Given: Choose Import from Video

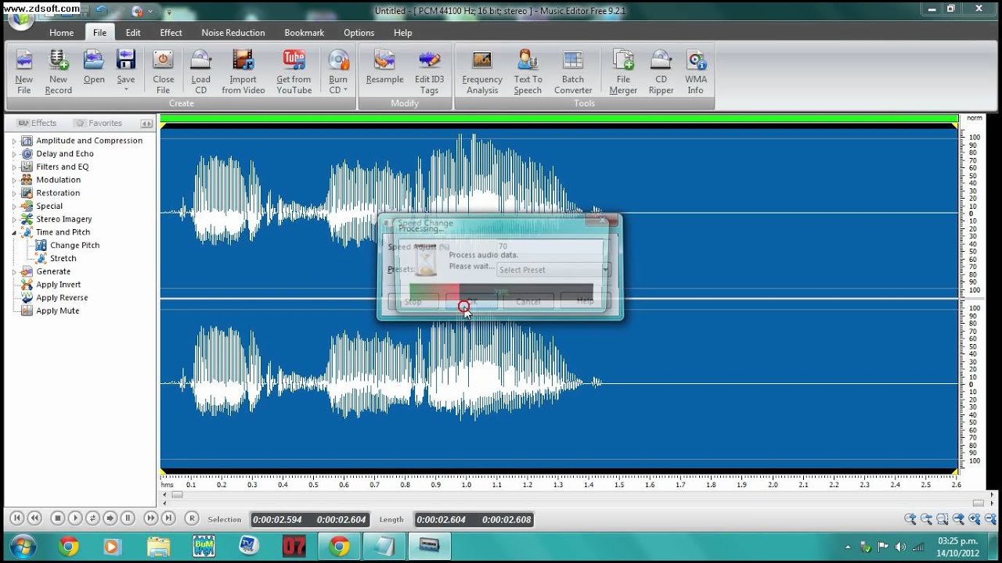Looking at the screenshot, I should (x=243, y=72).
